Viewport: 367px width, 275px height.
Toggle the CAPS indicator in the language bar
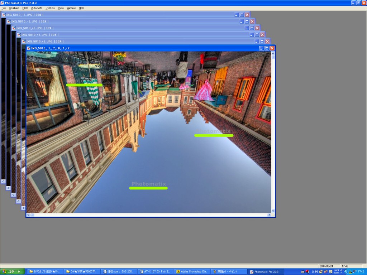[337, 270]
